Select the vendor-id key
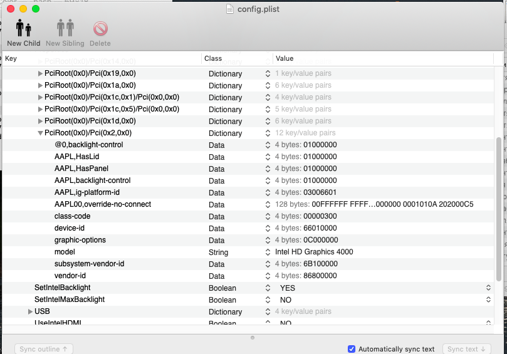This screenshot has width=507, height=354. (70, 276)
